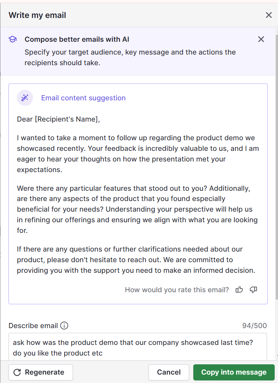The height and width of the screenshot is (383, 278).
Task: Dismiss the Compose better emails banner
Action: point(261,39)
